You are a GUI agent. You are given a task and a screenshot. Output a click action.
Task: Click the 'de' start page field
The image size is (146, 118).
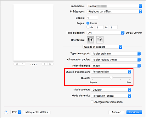[x=99, y=27]
